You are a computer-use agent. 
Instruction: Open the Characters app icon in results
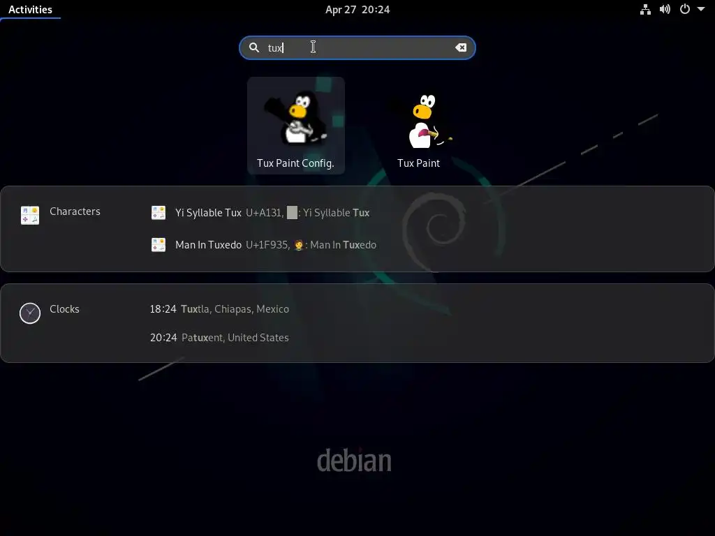click(30, 215)
